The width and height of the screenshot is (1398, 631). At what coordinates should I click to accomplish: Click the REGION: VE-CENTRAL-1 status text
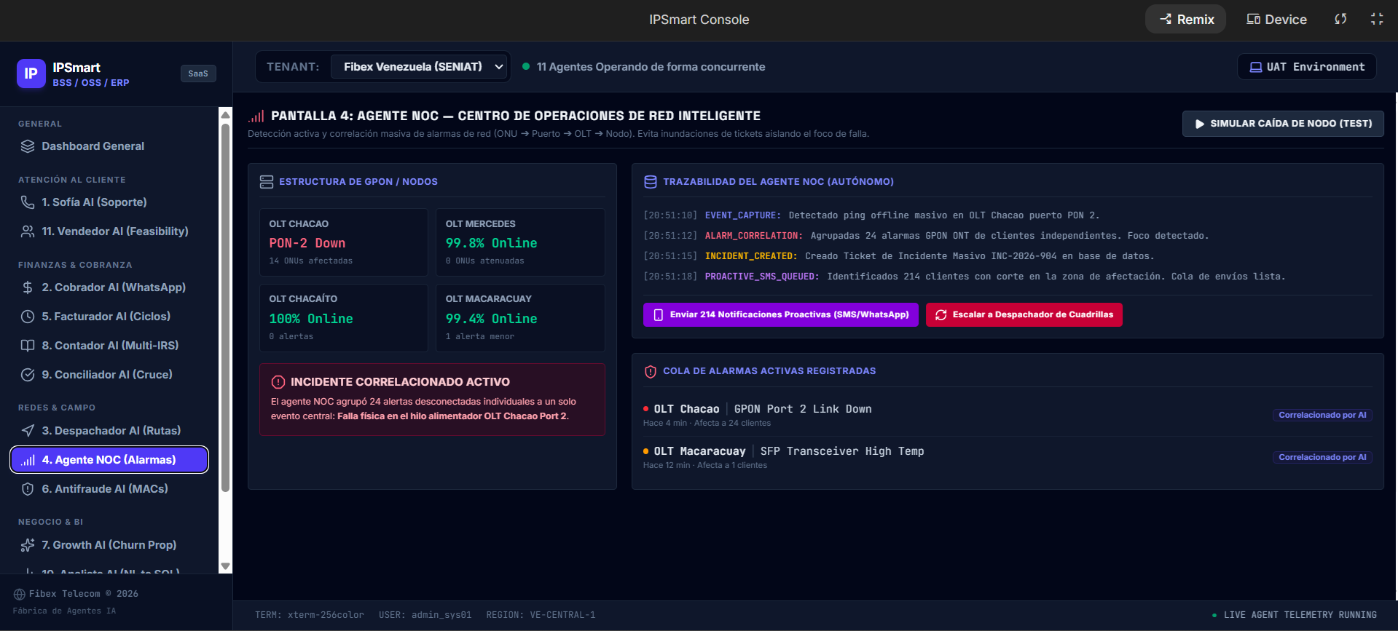tap(541, 615)
